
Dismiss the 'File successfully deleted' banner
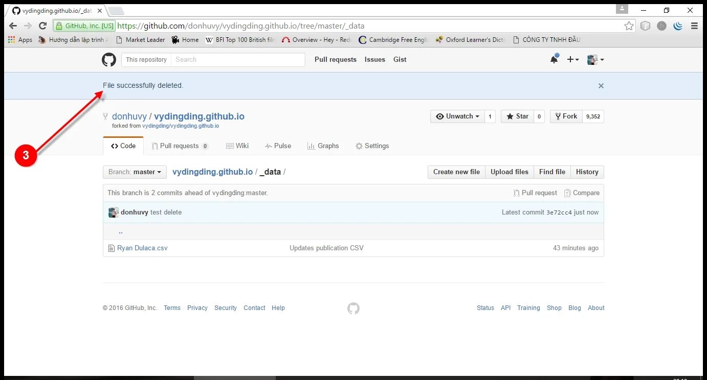(601, 86)
